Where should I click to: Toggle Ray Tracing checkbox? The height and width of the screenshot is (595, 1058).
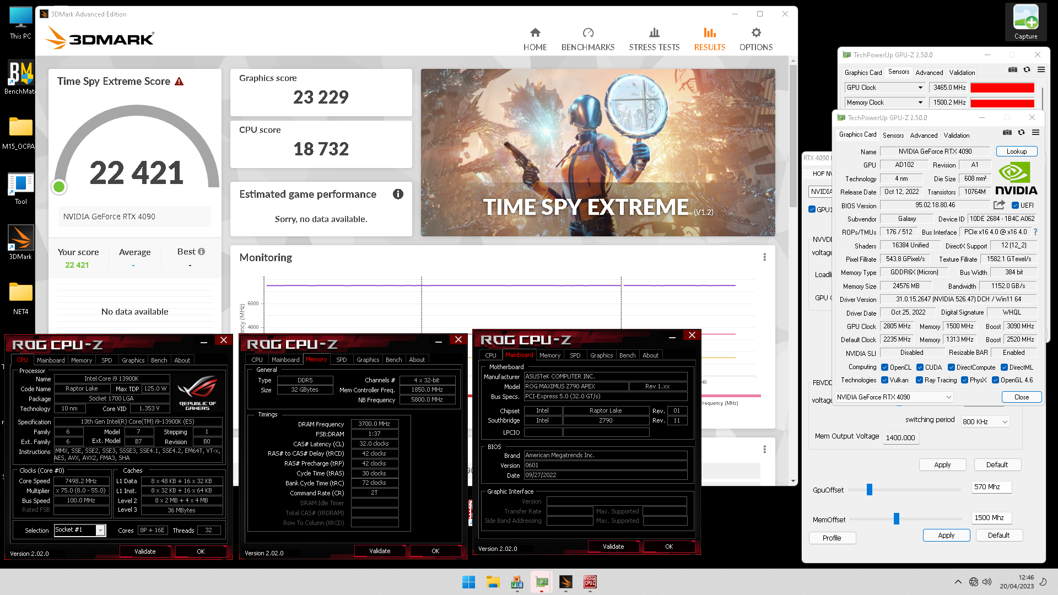(x=919, y=380)
